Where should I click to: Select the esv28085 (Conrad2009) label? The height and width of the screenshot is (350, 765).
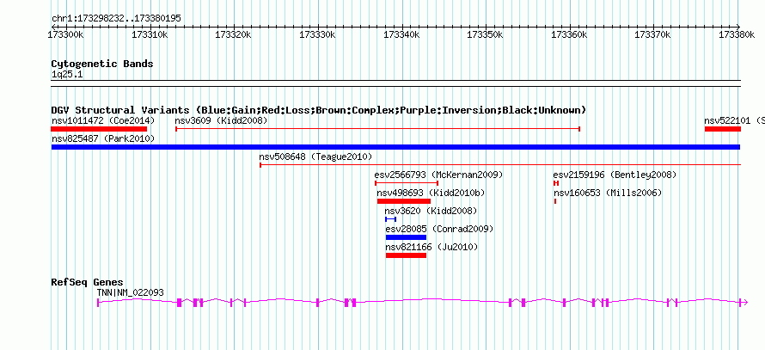439,229
